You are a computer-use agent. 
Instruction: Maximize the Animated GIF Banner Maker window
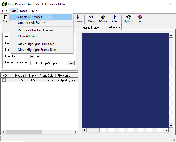[158, 4]
